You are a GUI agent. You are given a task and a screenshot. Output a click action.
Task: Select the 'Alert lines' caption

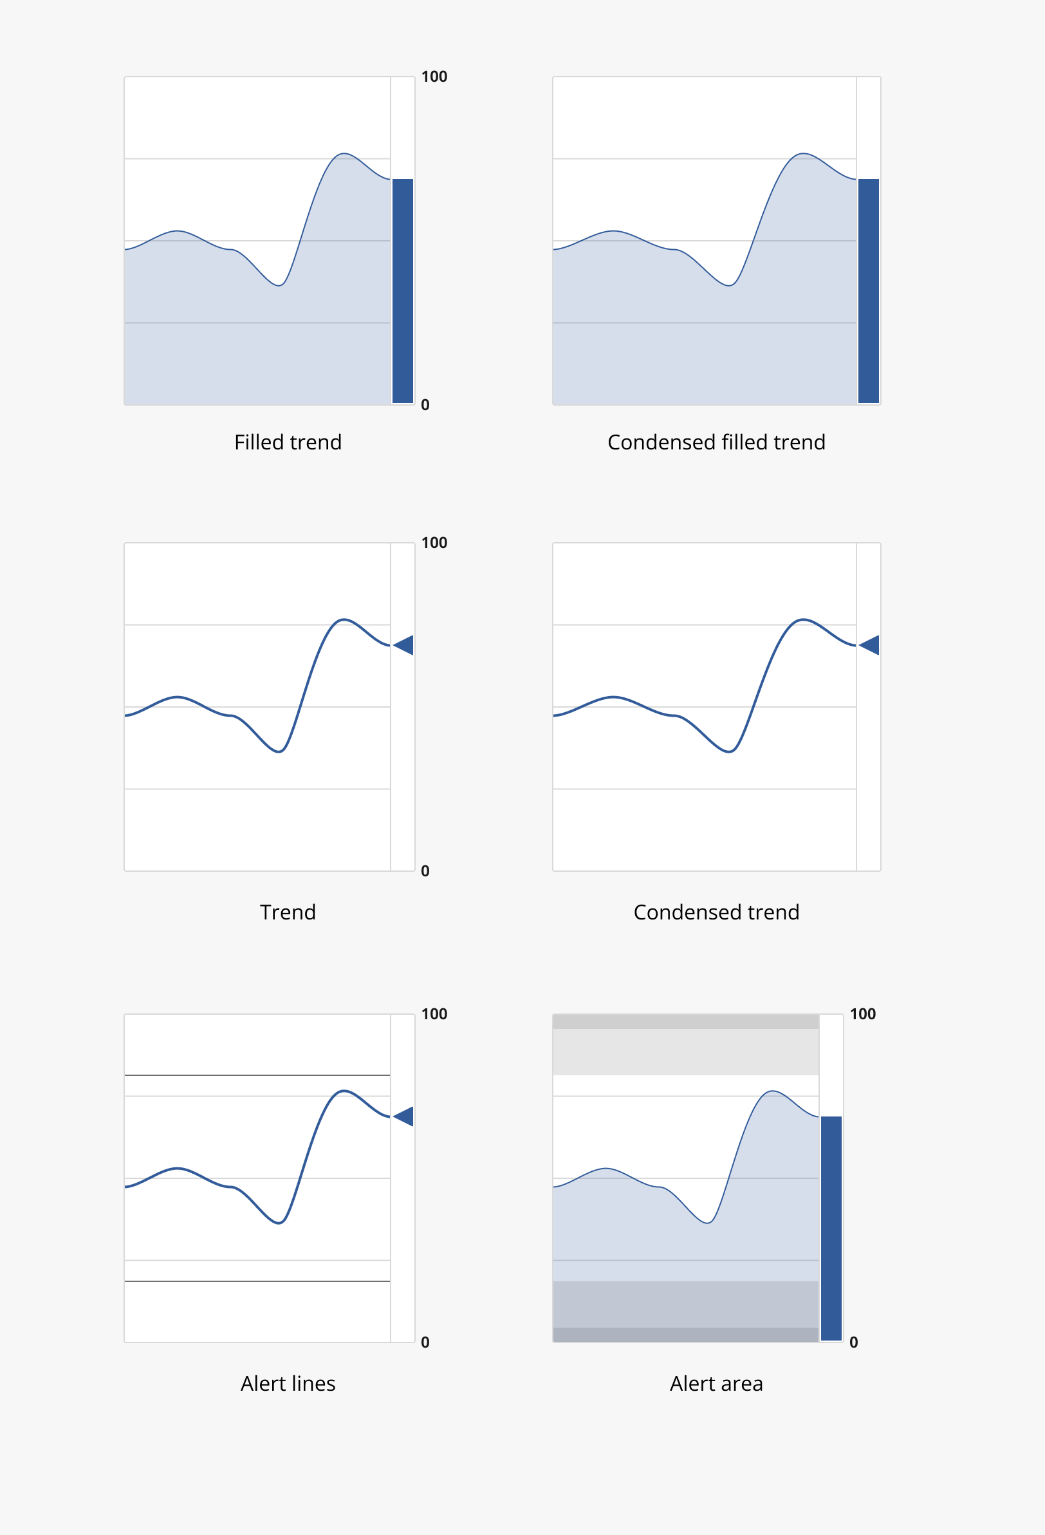coord(288,1383)
